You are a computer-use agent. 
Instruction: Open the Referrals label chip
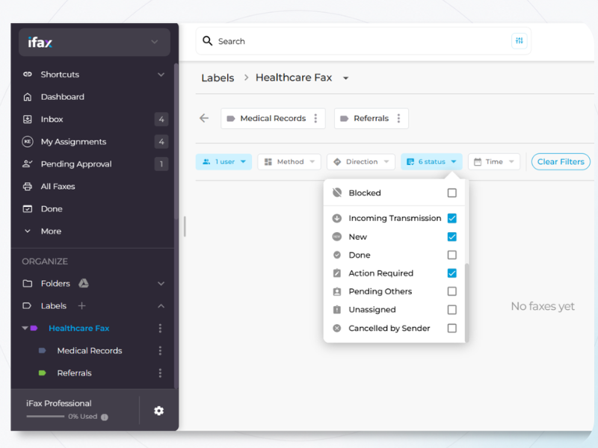371,119
